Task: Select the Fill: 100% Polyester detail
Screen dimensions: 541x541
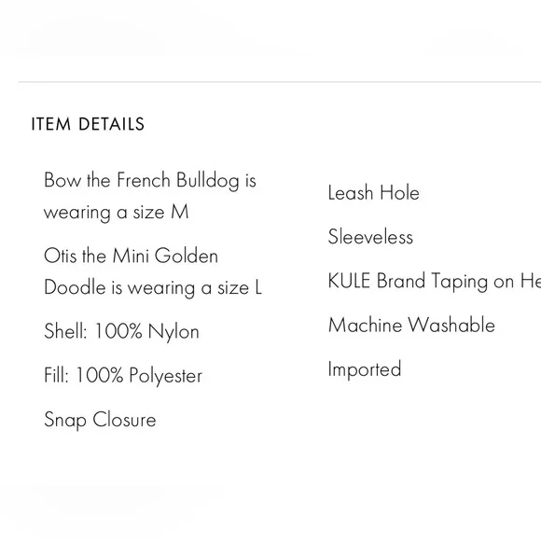Action: [x=123, y=375]
